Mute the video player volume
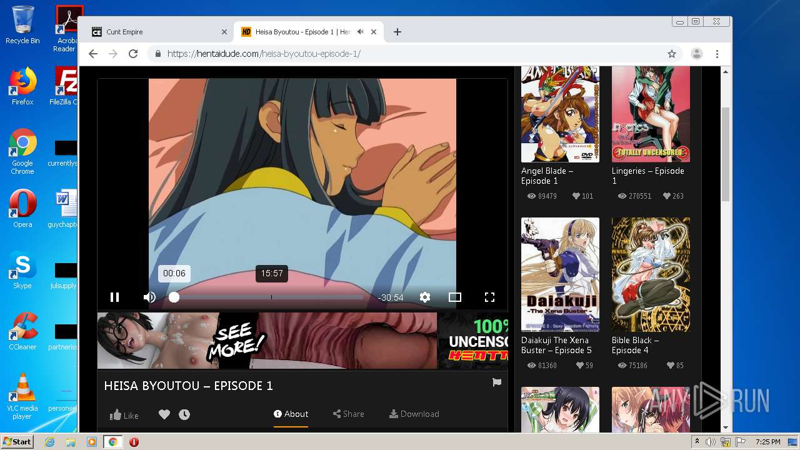 click(x=149, y=297)
